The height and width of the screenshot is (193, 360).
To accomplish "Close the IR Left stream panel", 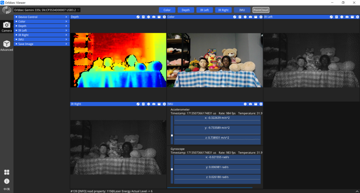I will coord(358,17).
